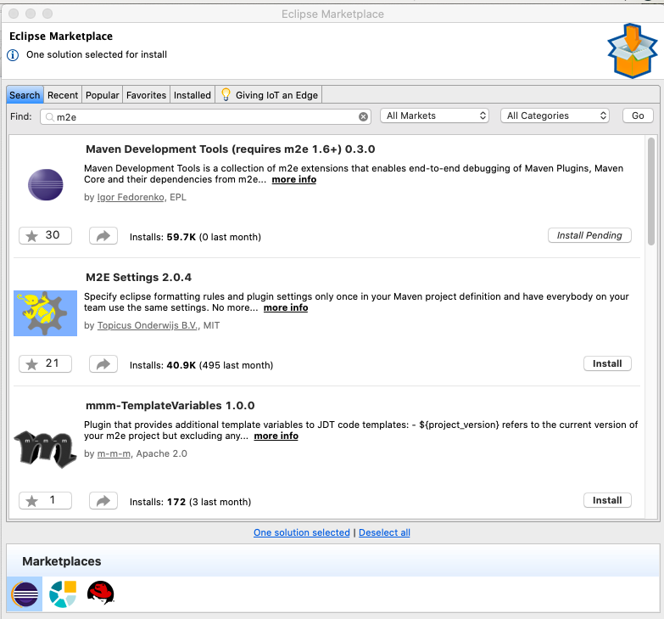Select the Search tab

click(x=25, y=95)
